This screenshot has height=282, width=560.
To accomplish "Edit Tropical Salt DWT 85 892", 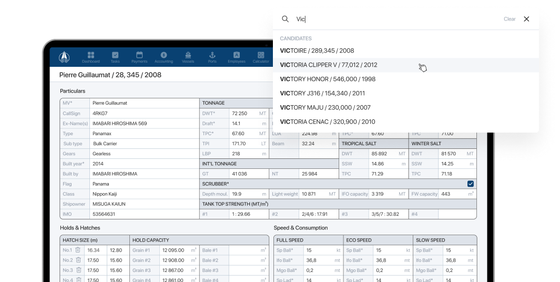I will click(x=389, y=154).
